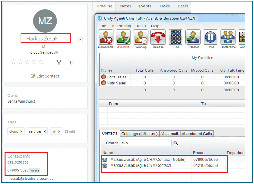Add a new tag
This screenshot has width=254, height=184.
coord(70,132)
